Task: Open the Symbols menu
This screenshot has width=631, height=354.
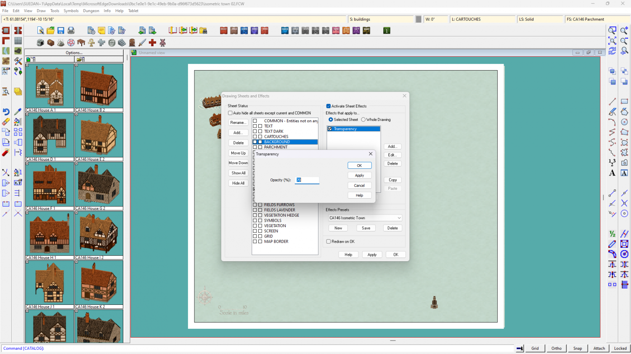Action: pos(71,11)
